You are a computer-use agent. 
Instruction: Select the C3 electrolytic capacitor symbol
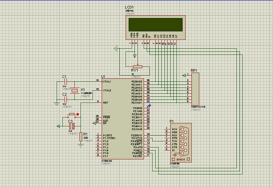pos(72,126)
